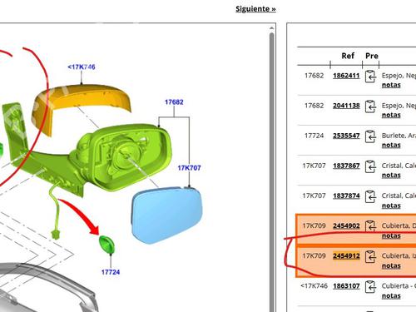The height and width of the screenshot is (312, 416).
Task: Click the 17K709 cell beside 2454912
Action: click(314, 255)
